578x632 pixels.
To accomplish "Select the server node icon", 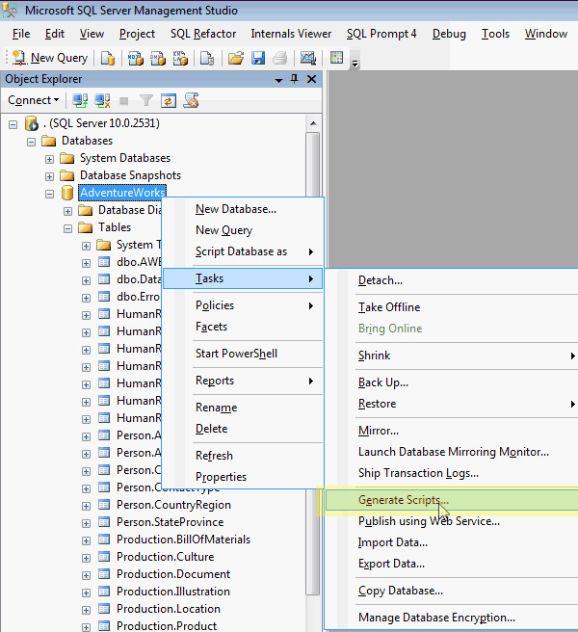I will point(32,123).
